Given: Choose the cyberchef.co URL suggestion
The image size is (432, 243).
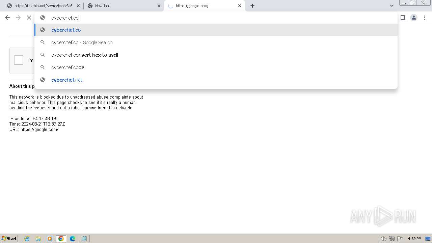Looking at the screenshot, I should click(x=216, y=30).
